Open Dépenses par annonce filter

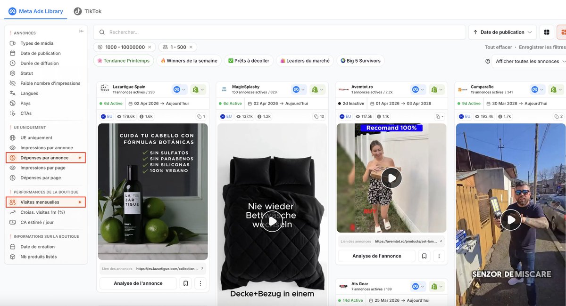tap(46, 158)
